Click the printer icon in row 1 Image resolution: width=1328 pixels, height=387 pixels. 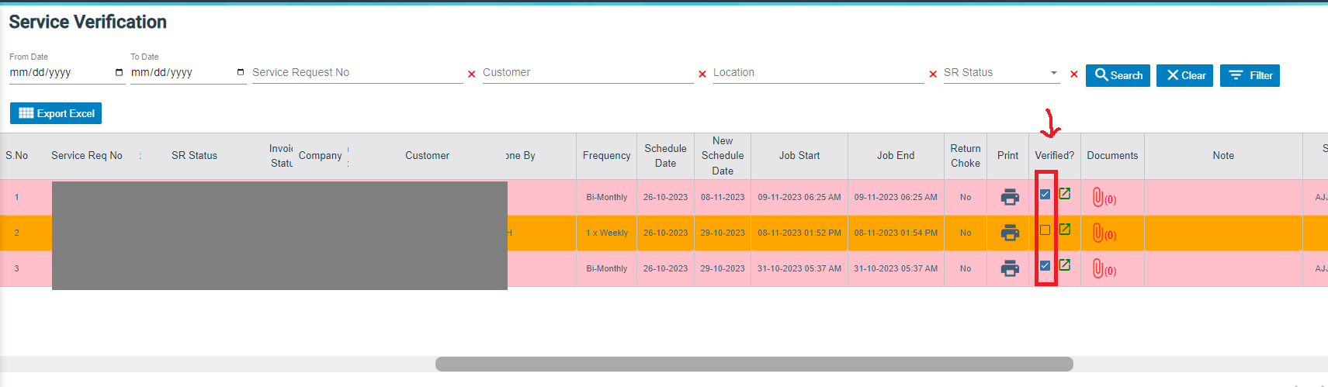pyautogui.click(x=1009, y=197)
